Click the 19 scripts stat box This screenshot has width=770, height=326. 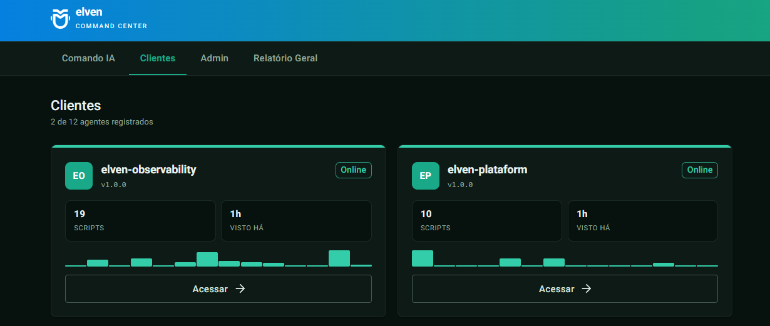click(140, 221)
